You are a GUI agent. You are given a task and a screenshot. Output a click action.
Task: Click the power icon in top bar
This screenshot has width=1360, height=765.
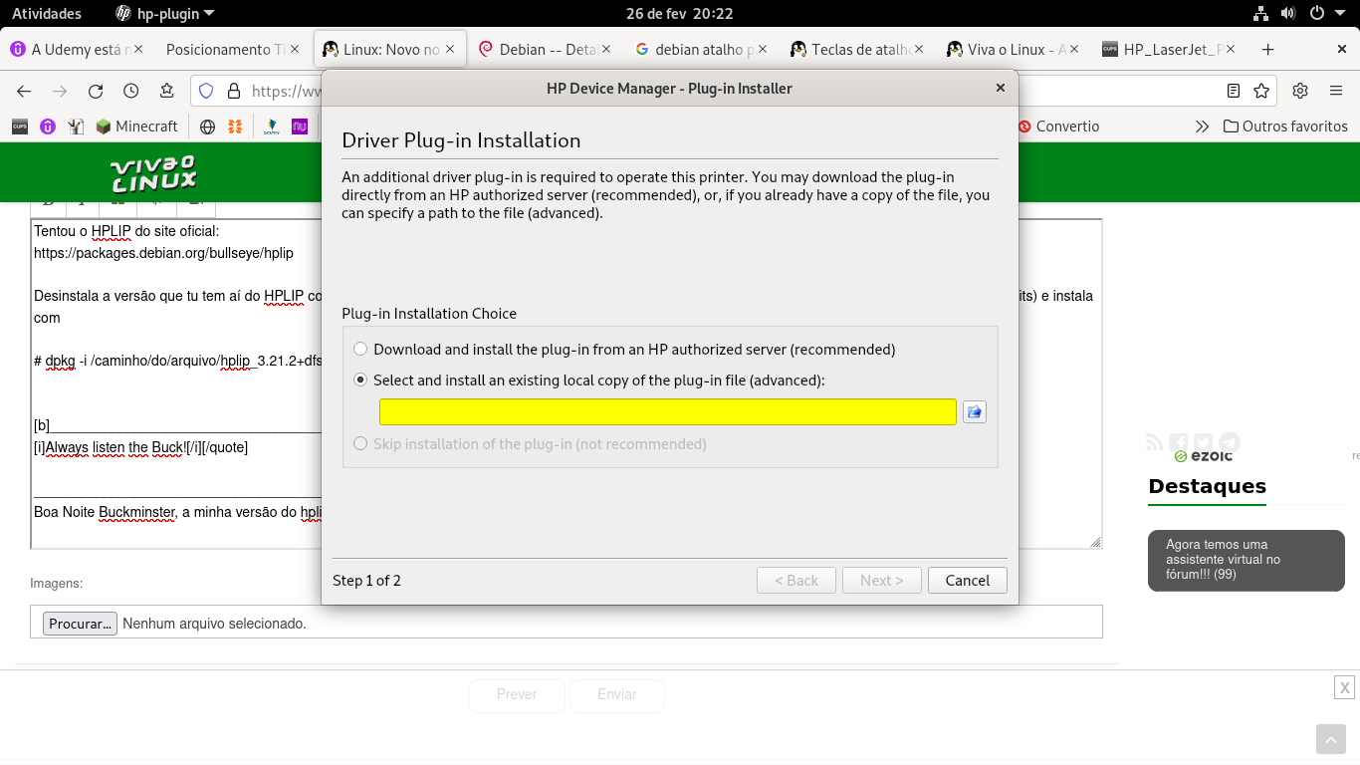coord(1316,14)
